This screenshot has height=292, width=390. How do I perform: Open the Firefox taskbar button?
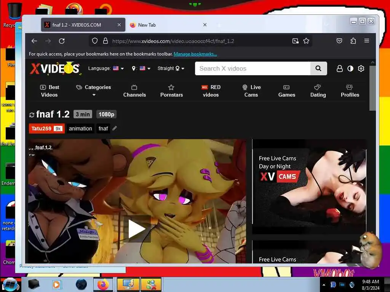point(103,284)
